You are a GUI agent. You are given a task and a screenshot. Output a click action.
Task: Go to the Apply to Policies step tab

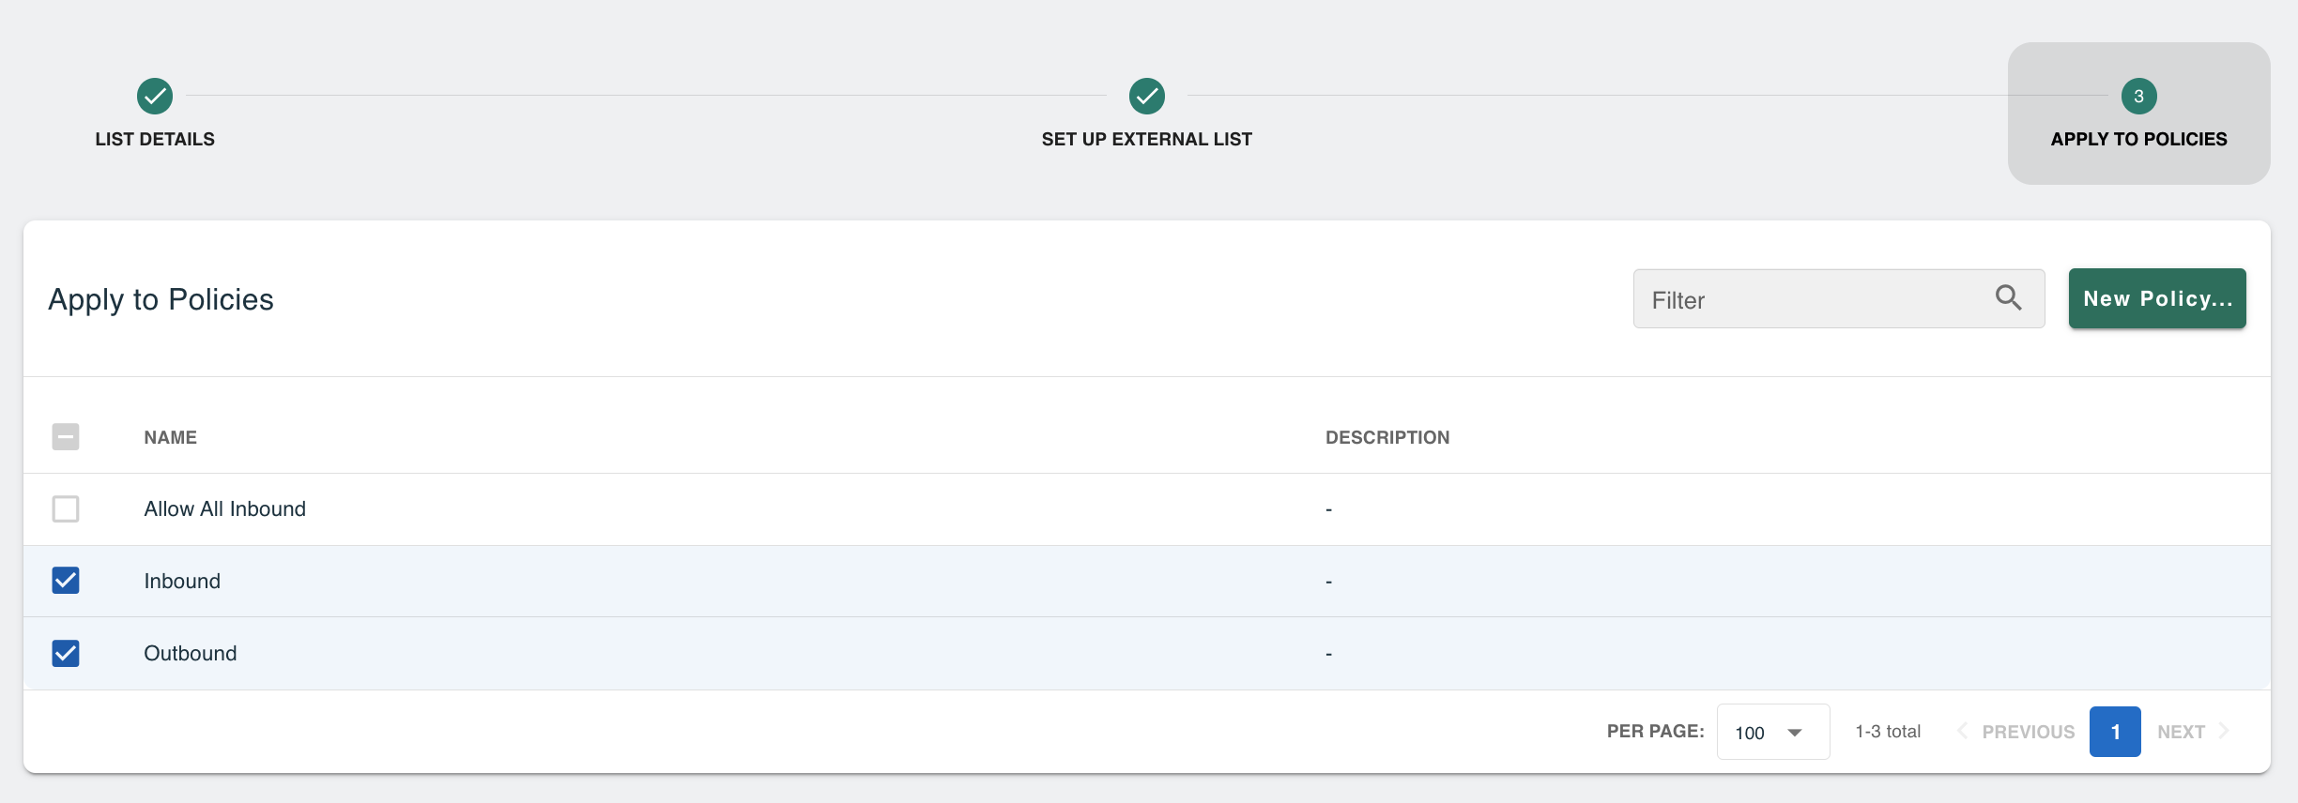2138,114
